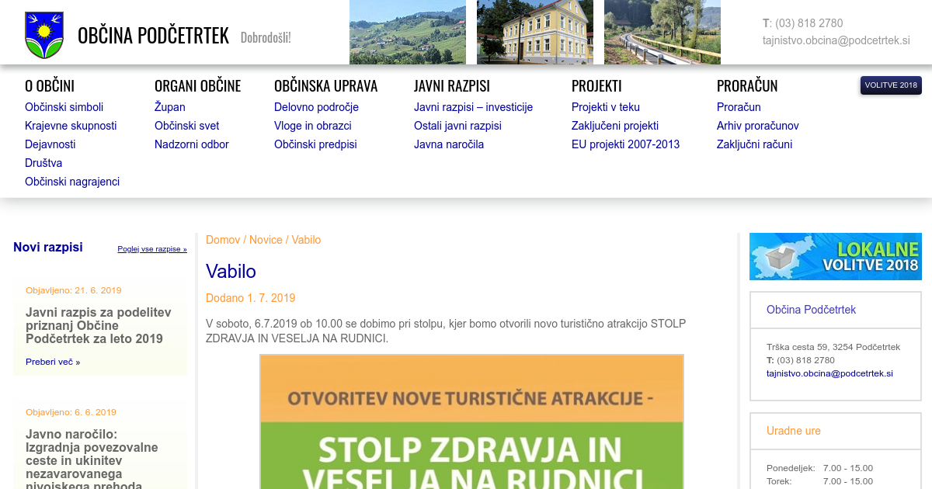Go to Domov in the breadcrumb
The height and width of the screenshot is (489, 932).
pos(223,240)
